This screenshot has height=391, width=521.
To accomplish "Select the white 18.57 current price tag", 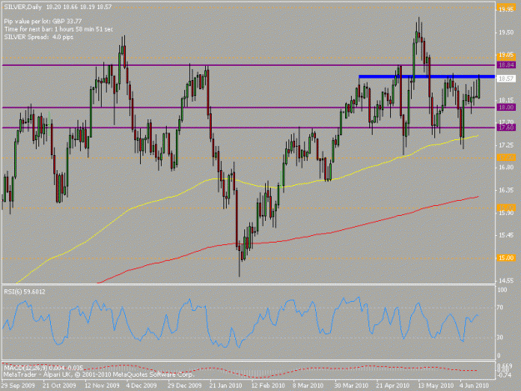I will [x=506, y=78].
